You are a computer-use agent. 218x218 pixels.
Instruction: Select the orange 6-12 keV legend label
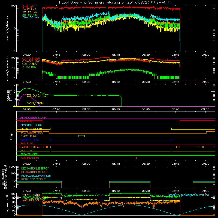point(29,9)
